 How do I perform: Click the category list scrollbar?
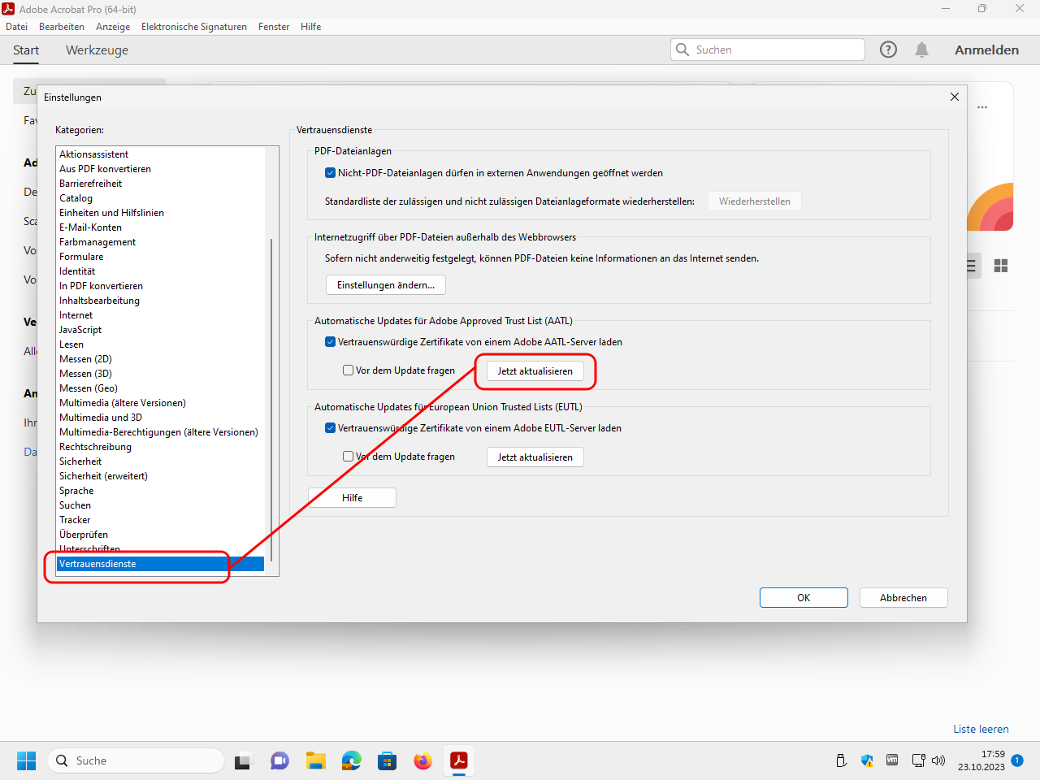[271, 398]
